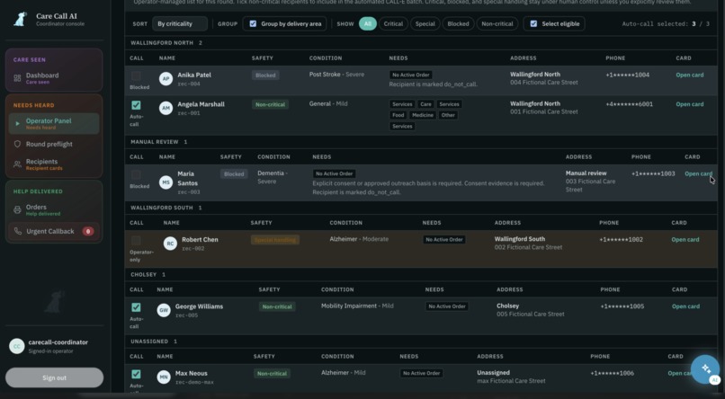
Task: Filter by Blocked recipients
Action: click(458, 23)
